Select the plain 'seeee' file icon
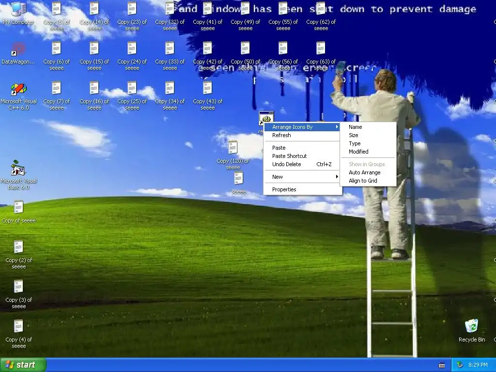Screen dimensions: 496x372 (x=238, y=183)
